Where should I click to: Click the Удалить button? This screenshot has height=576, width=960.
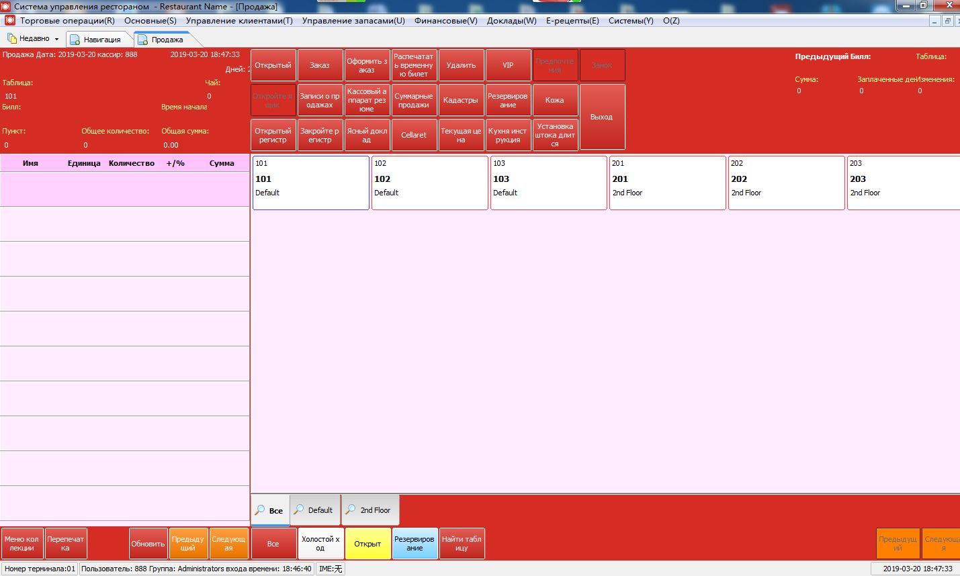coord(461,65)
